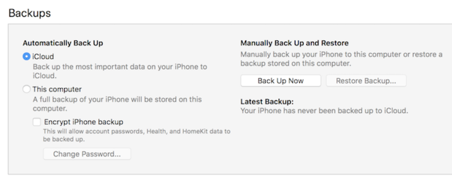Screen dimensions: 452x187
Task: Click the Automatically Back Up heading
Action: (x=63, y=43)
